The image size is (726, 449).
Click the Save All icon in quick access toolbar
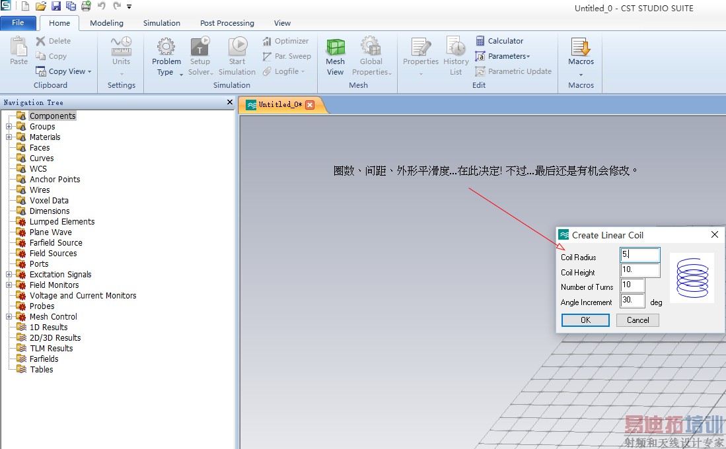71,6
